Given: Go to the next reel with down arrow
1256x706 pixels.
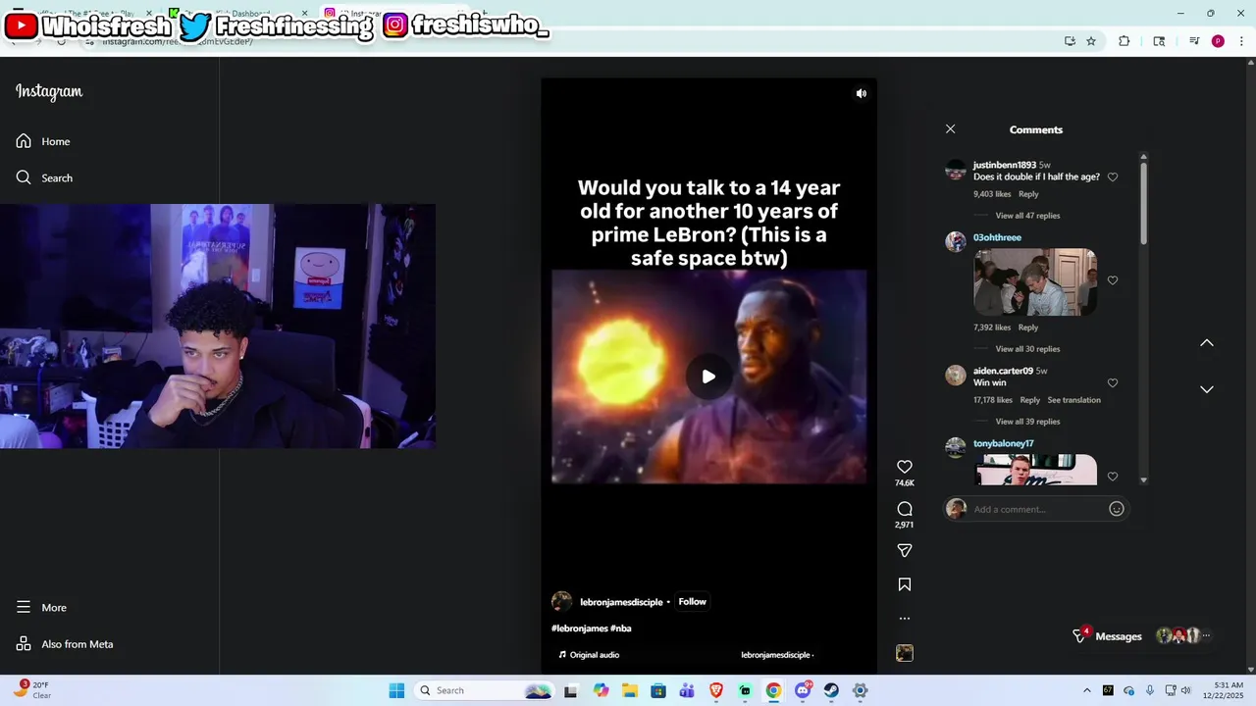Looking at the screenshot, I should (1207, 389).
